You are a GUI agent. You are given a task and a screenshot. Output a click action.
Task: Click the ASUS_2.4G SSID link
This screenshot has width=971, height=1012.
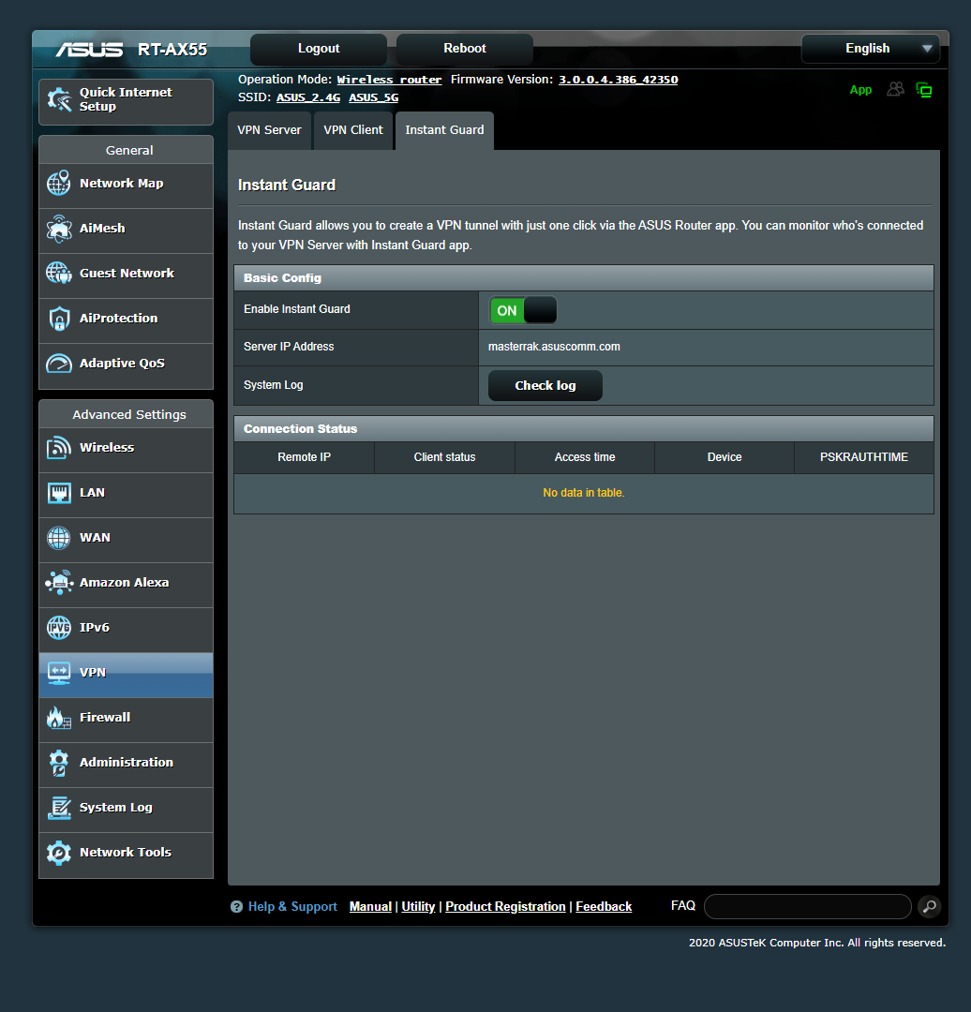point(308,97)
